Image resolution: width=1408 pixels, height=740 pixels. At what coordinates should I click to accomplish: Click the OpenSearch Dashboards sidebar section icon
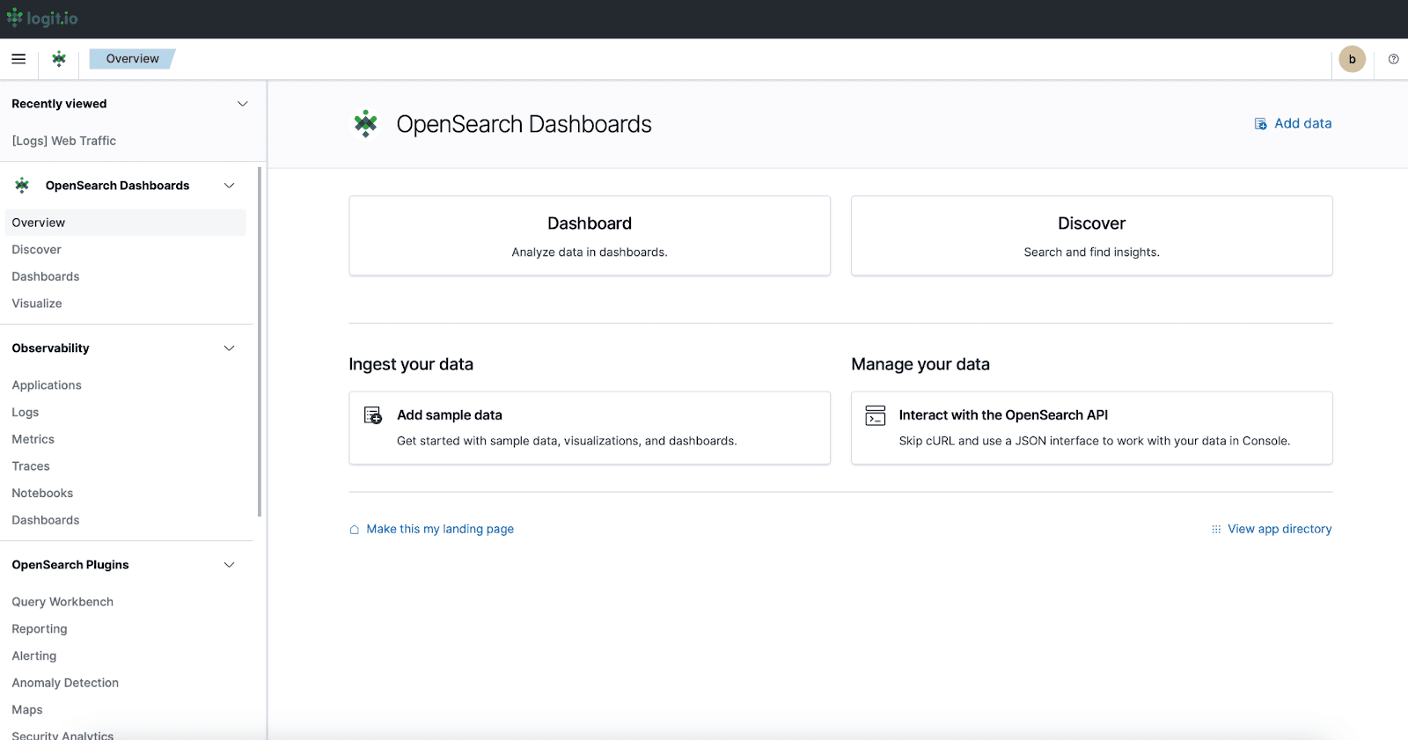(x=22, y=186)
